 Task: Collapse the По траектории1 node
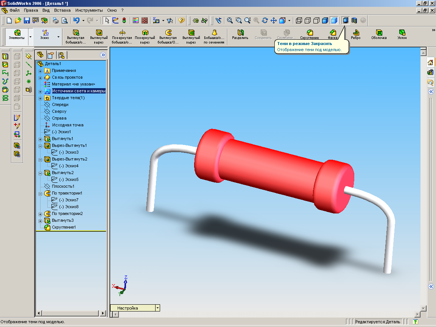tap(40, 193)
